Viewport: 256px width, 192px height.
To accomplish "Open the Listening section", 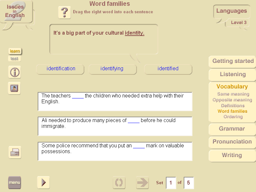I will pyautogui.click(x=233, y=74).
